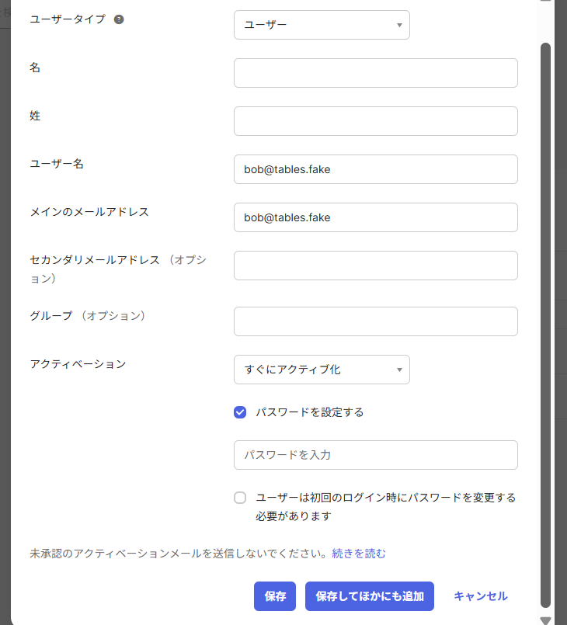Focus the 姓 last name field

tap(375, 121)
